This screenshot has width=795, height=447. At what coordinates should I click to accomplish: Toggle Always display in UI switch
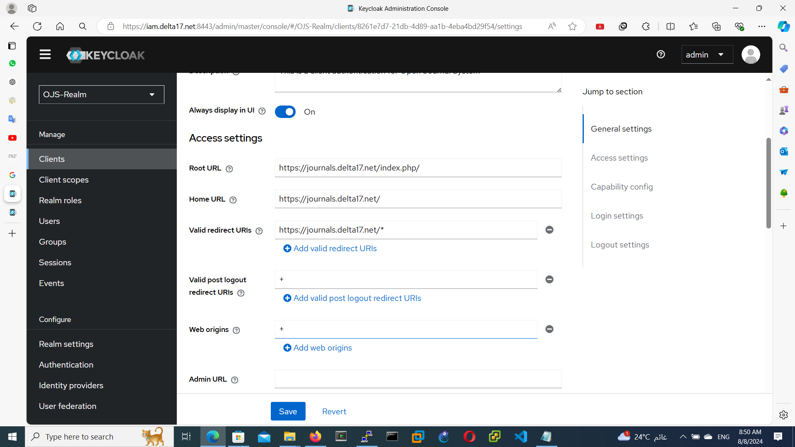click(285, 112)
